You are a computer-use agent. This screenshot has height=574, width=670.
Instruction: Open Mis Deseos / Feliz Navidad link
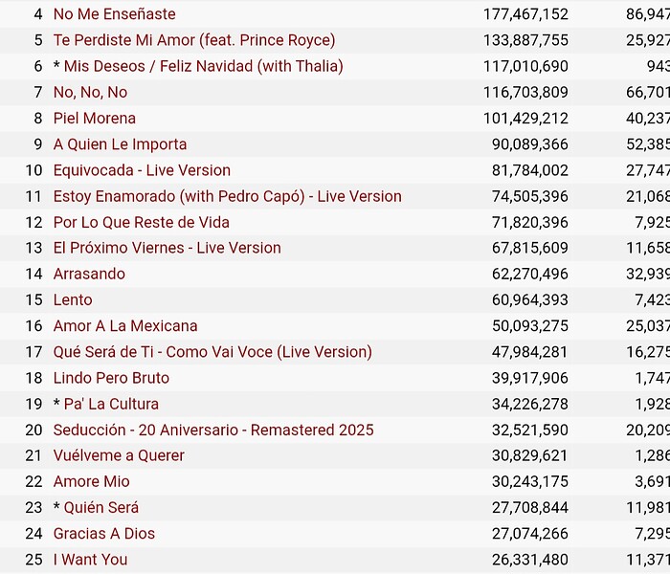pyautogui.click(x=203, y=66)
